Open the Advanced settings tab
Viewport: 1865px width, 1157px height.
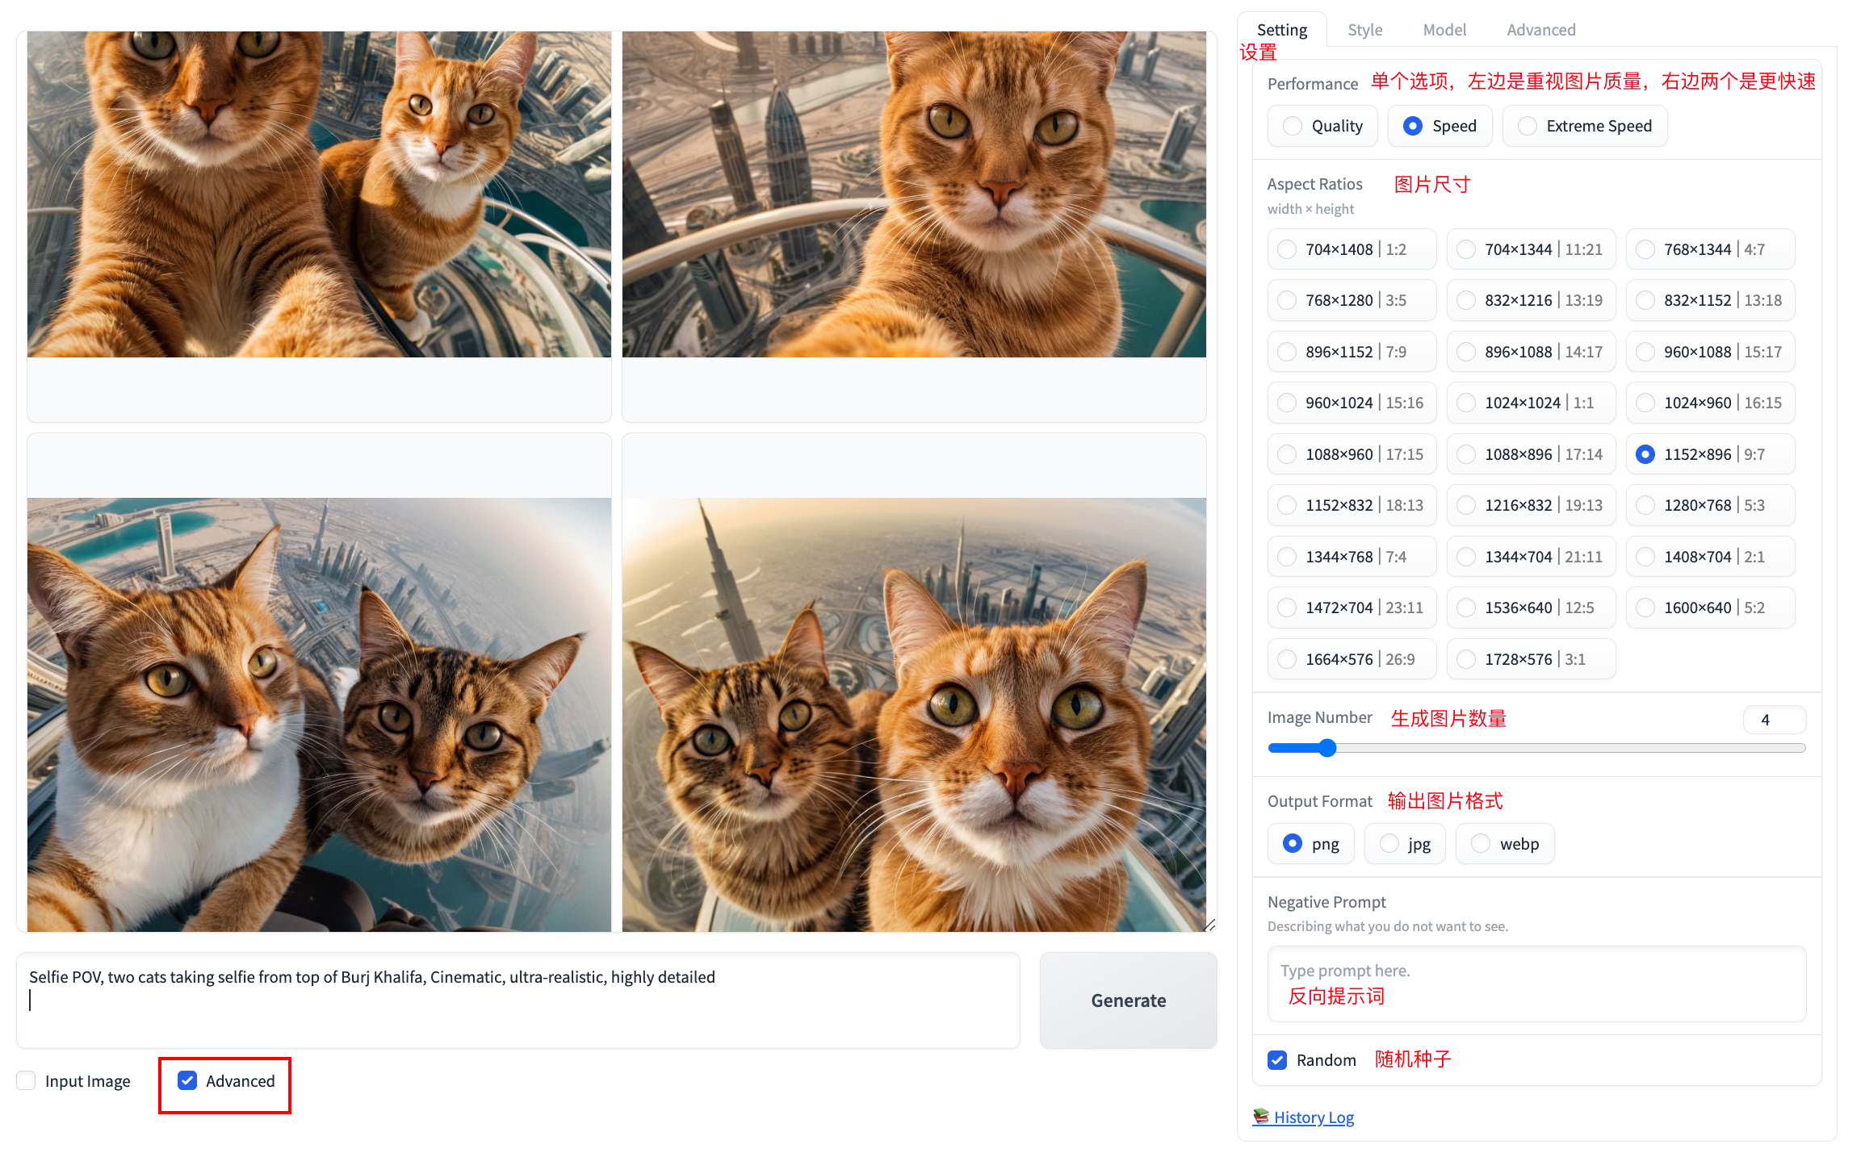(1540, 30)
